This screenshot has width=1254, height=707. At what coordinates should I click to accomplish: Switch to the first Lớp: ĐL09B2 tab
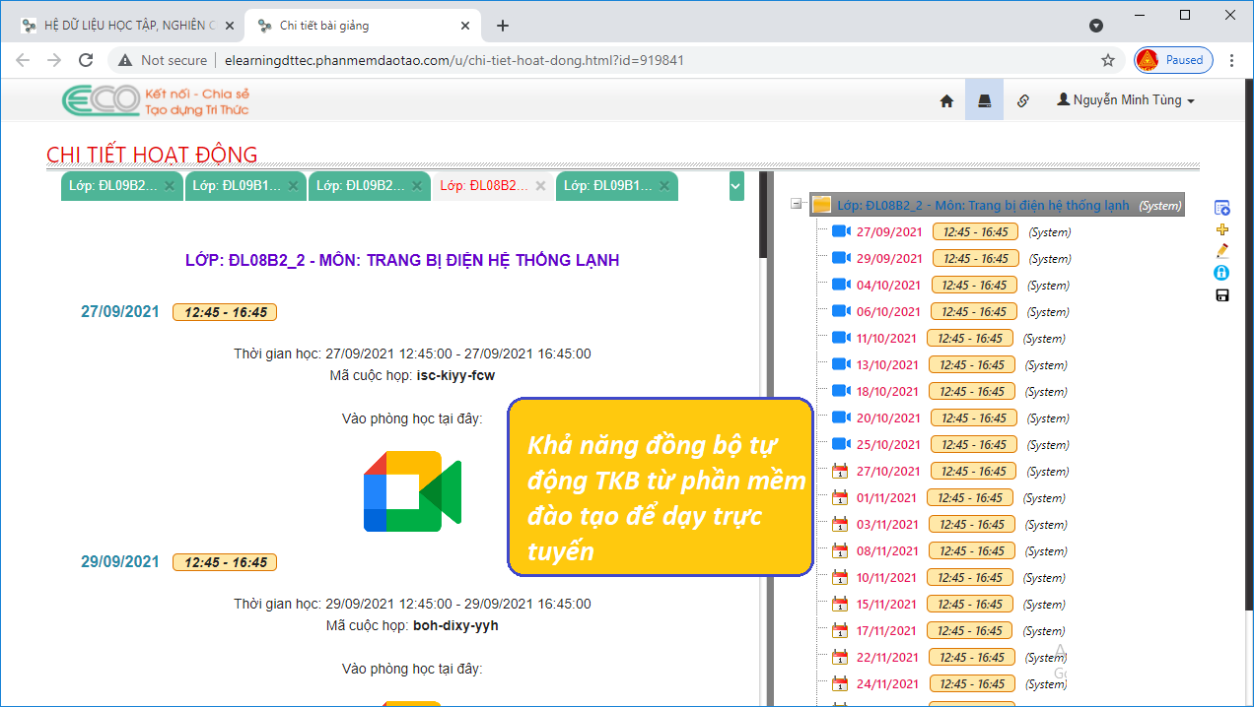tap(112, 185)
